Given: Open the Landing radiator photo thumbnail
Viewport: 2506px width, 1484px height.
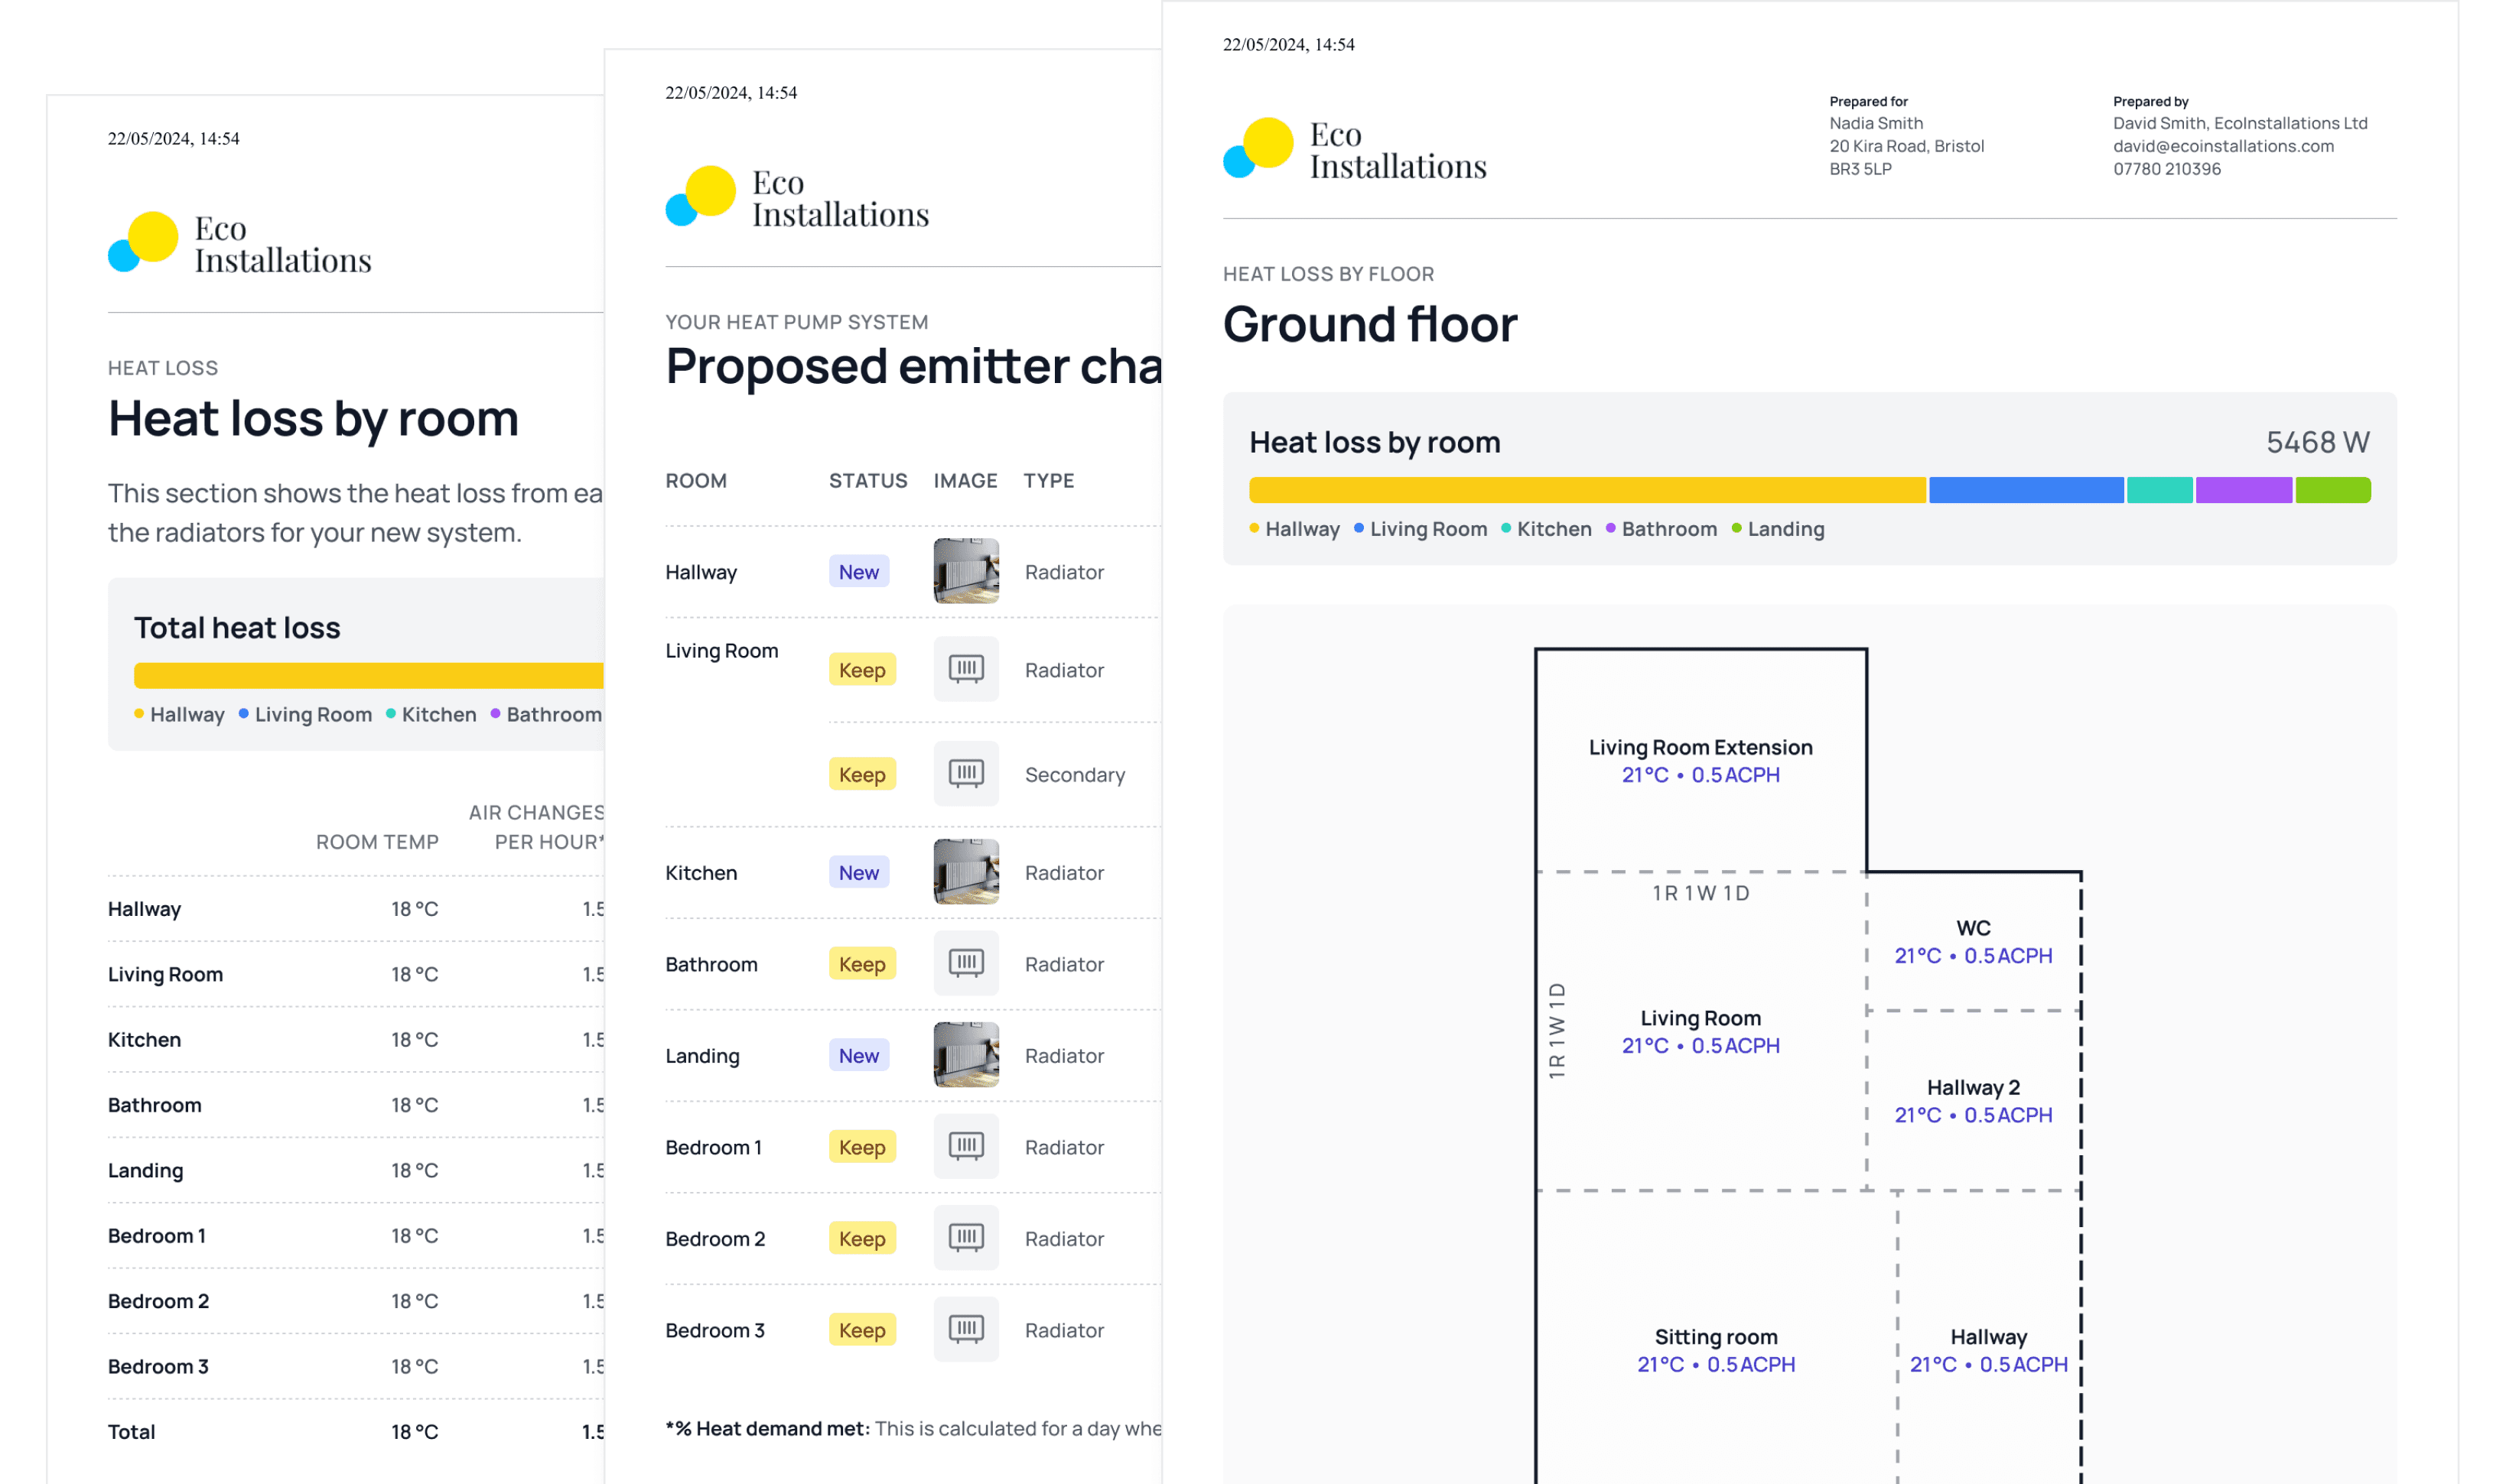Looking at the screenshot, I should pos(965,1055).
